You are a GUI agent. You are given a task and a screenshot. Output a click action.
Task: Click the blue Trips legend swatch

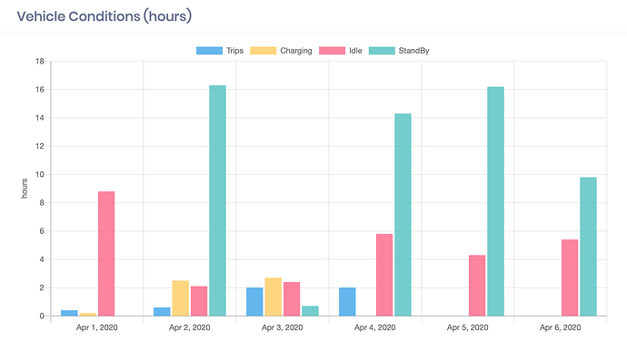tap(209, 51)
